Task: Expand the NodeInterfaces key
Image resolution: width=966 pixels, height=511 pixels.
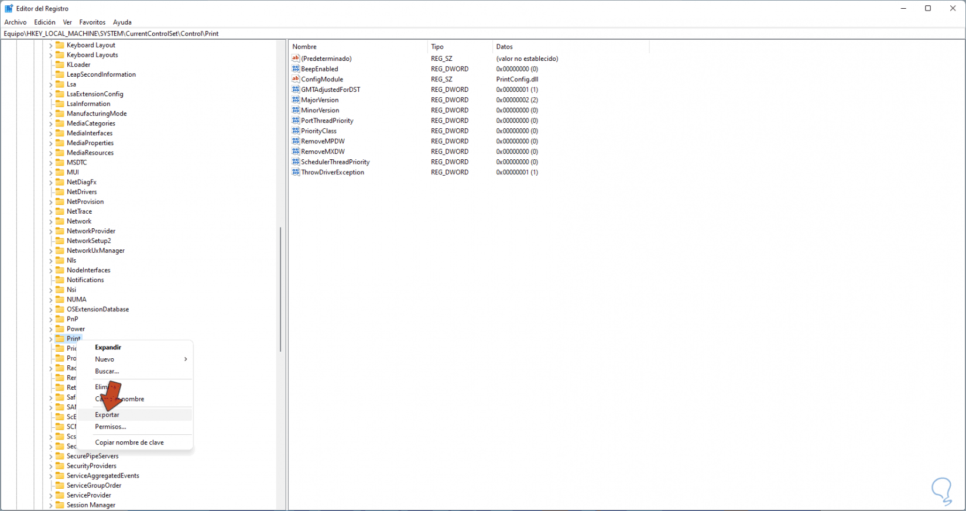Action: (51, 270)
